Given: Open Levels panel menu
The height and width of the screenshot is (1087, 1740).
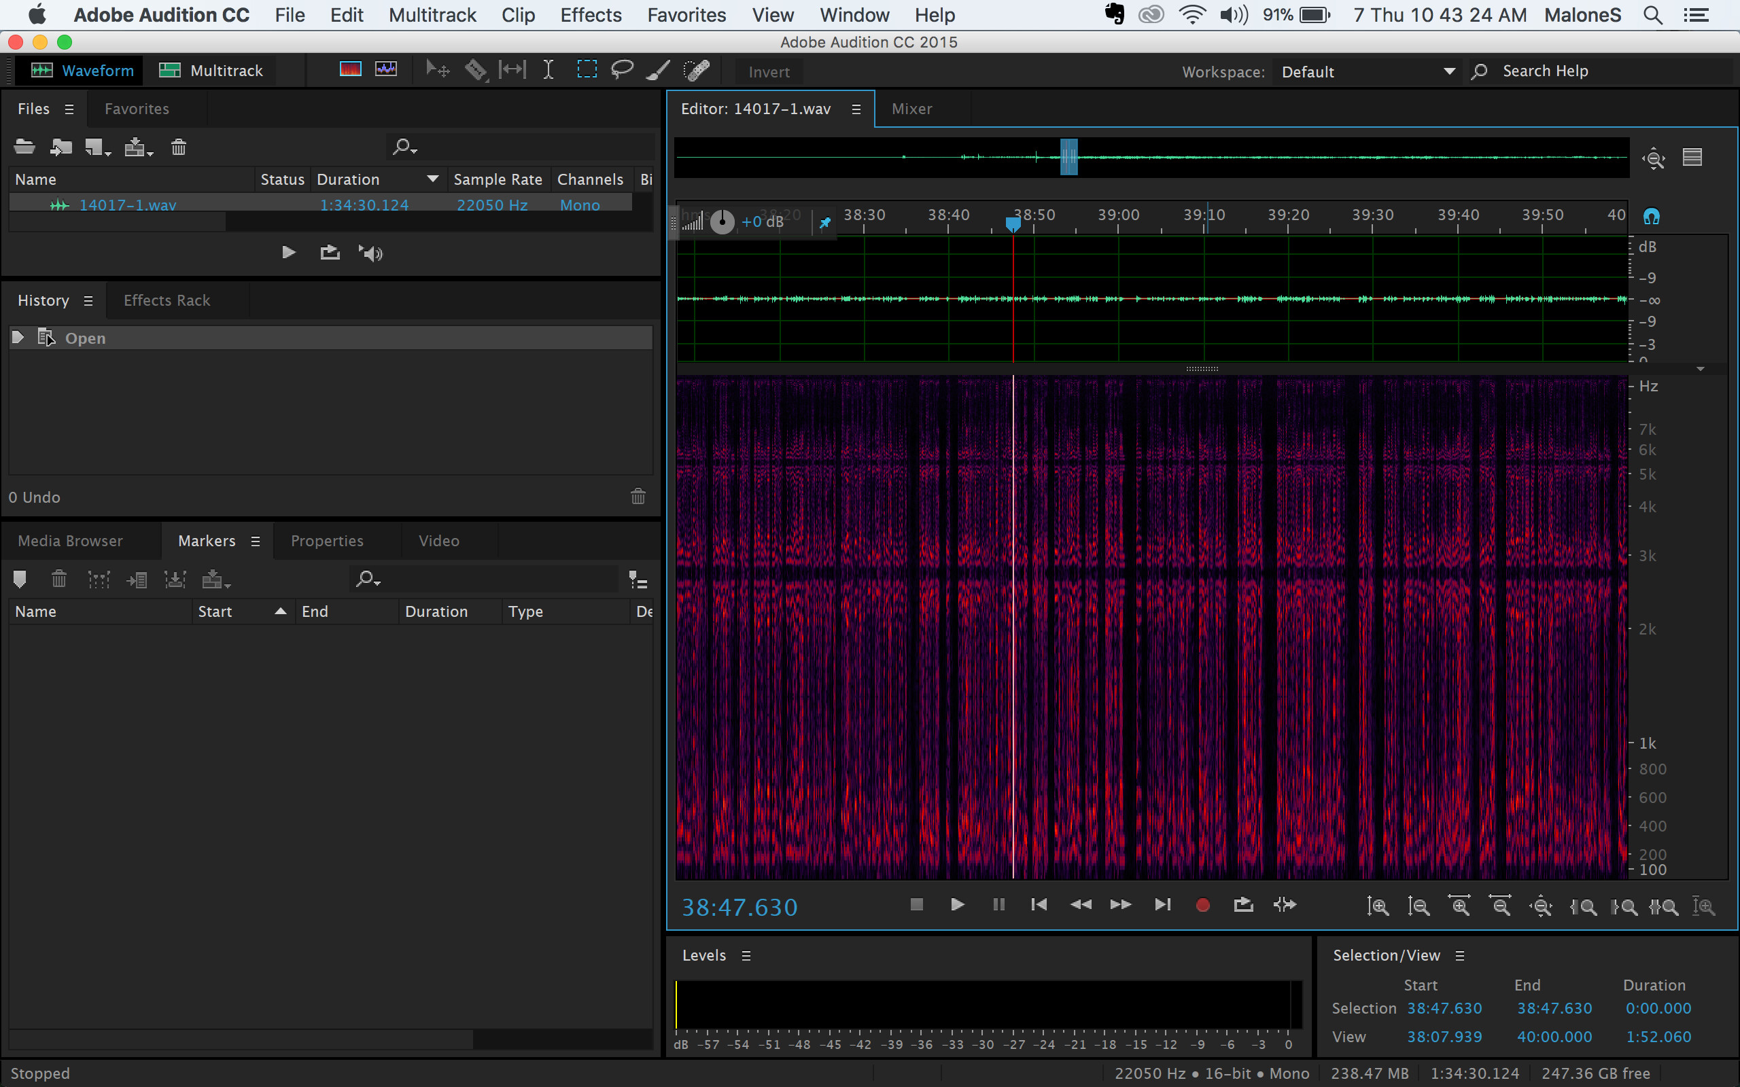Looking at the screenshot, I should coord(746,955).
